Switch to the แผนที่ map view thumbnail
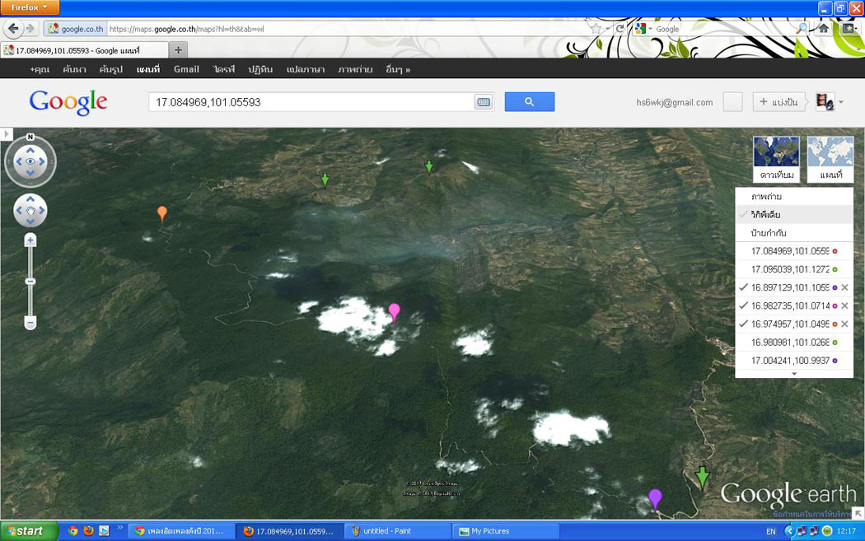Image resolution: width=865 pixels, height=541 pixels. click(x=830, y=159)
